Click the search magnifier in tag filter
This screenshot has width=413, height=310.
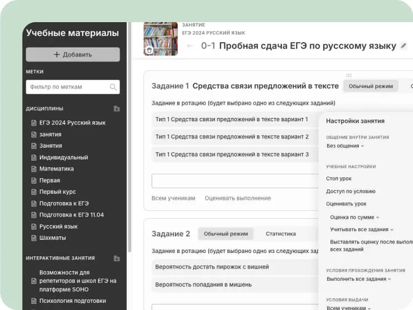point(113,87)
